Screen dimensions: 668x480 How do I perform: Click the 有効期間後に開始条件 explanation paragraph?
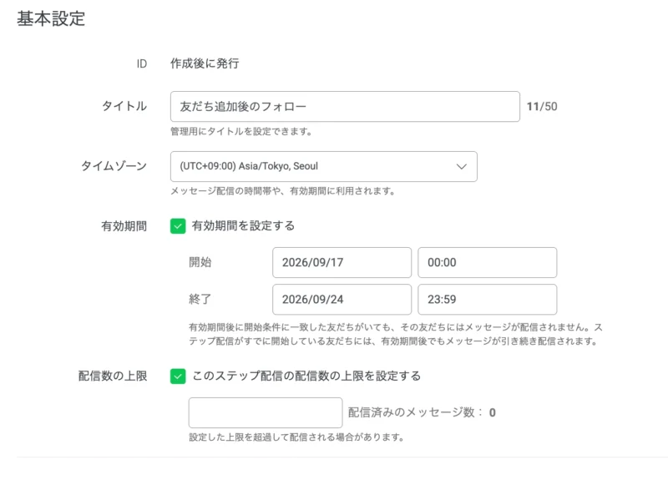click(395, 335)
